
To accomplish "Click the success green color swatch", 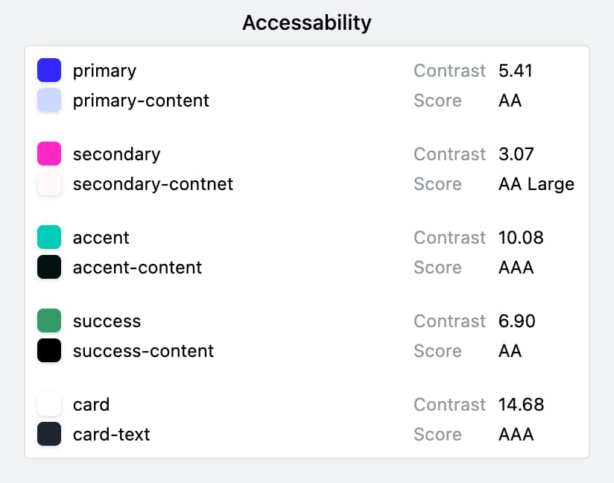I will [x=49, y=321].
